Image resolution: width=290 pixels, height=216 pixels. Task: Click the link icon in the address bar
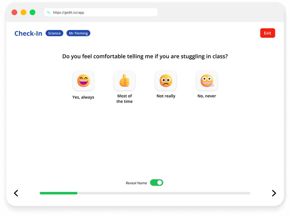[x=48, y=12]
